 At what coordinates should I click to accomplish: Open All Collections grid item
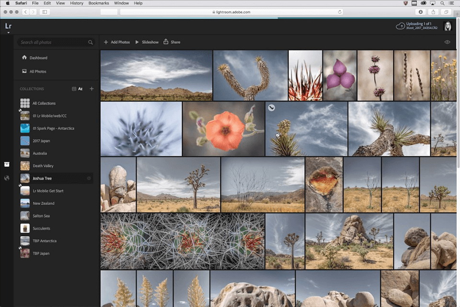(38, 103)
